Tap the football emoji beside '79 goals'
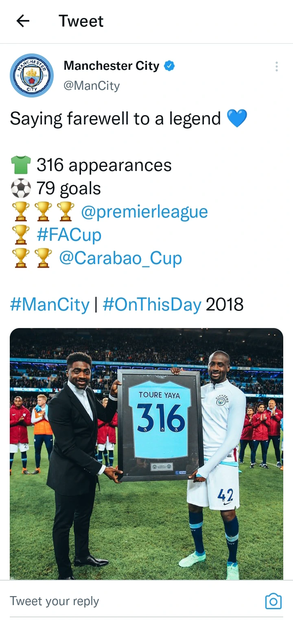Image resolution: width=293 pixels, height=621 pixels. click(20, 189)
